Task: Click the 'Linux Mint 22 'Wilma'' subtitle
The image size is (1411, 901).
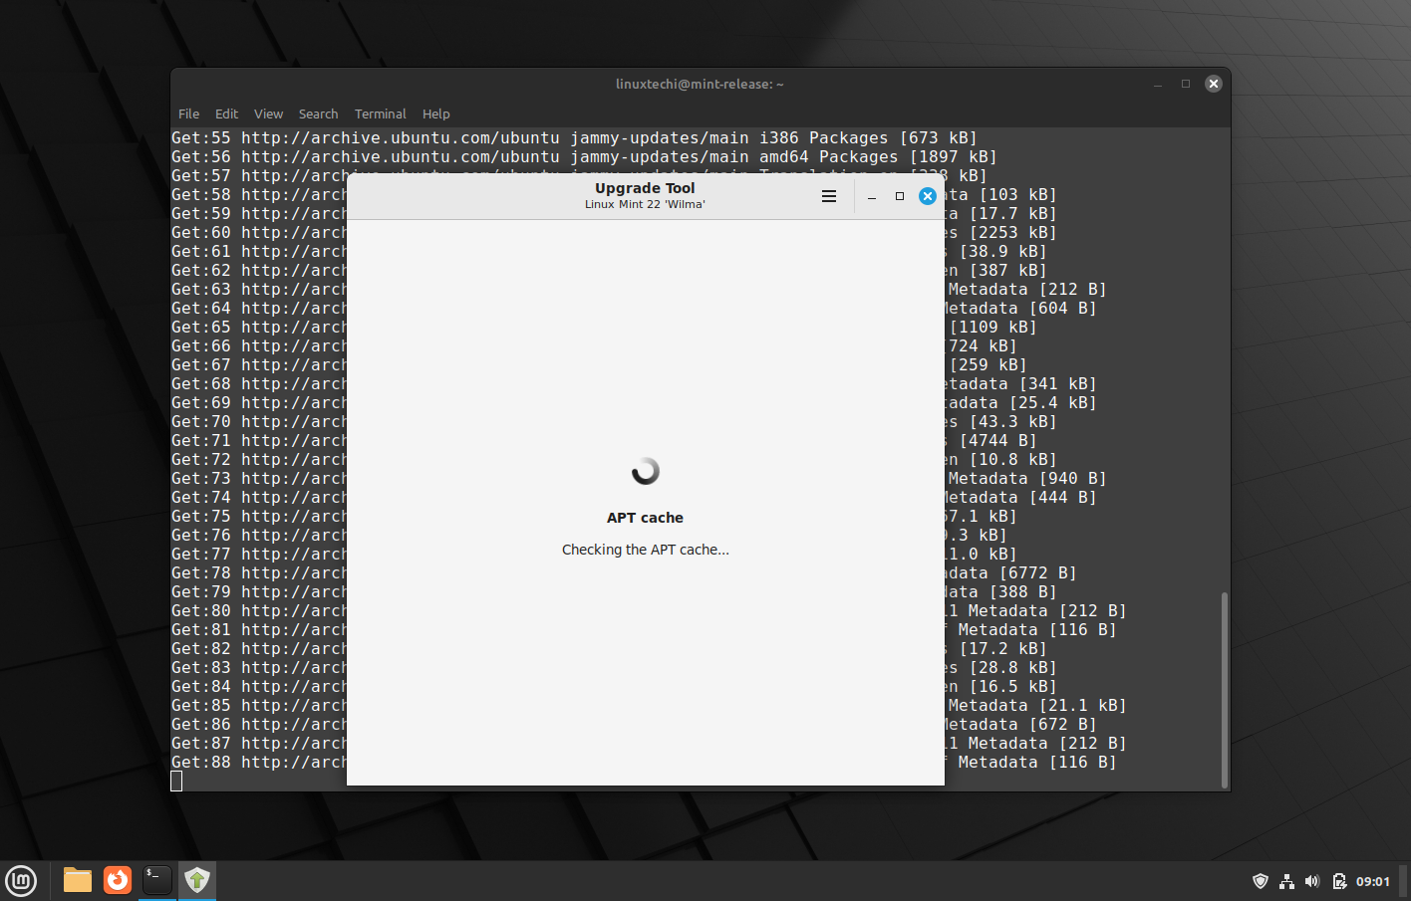Action: point(645,204)
